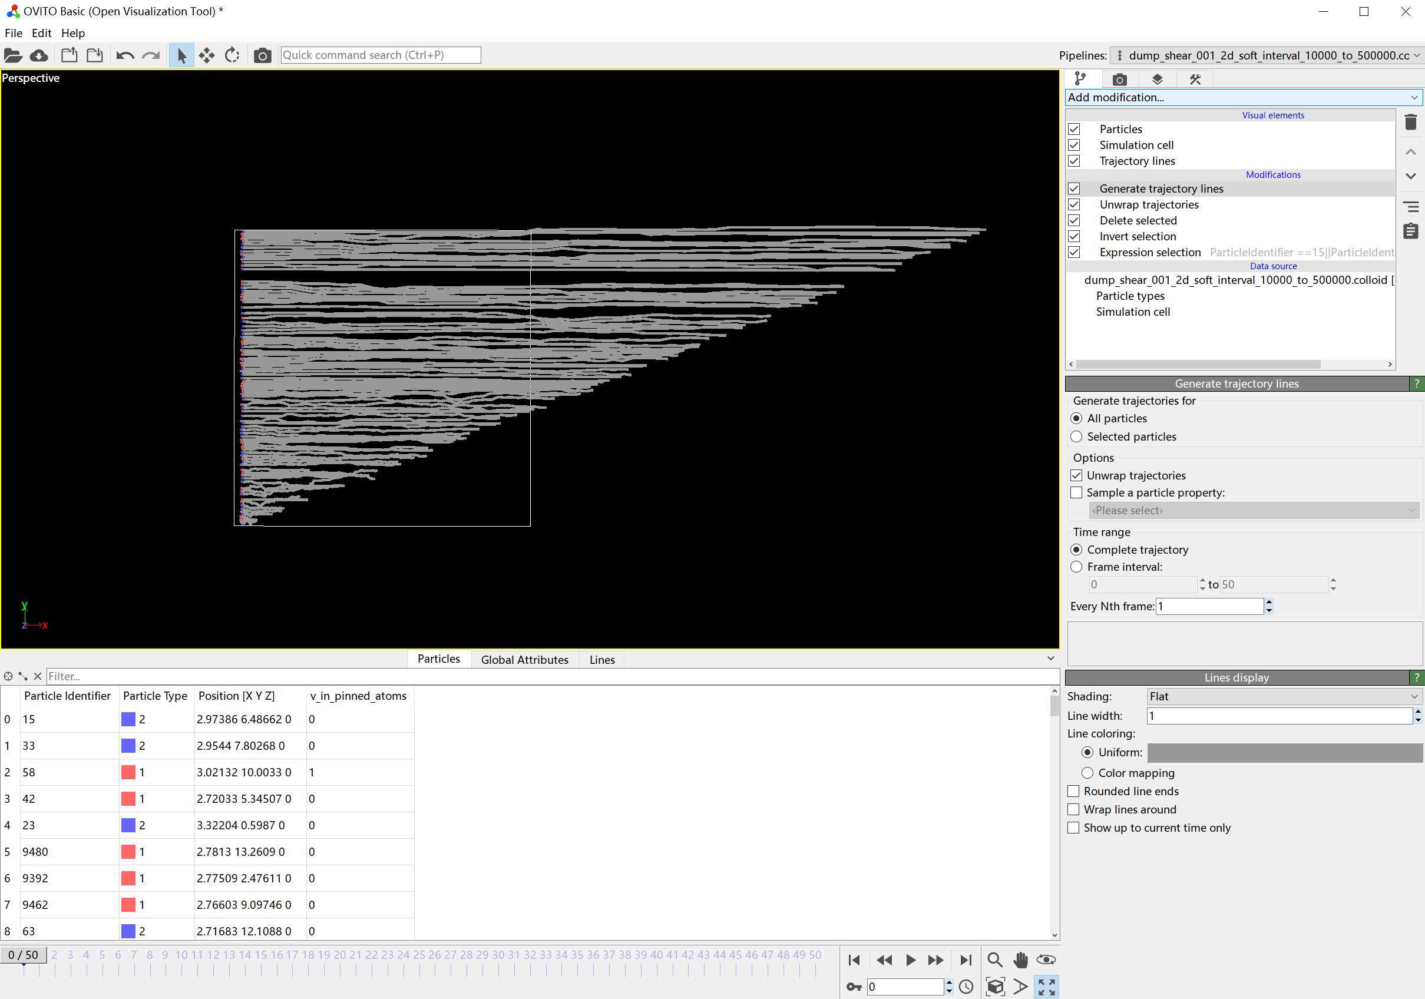This screenshot has width=1425, height=999.
Task: Click the Quick command search field
Action: tap(381, 55)
